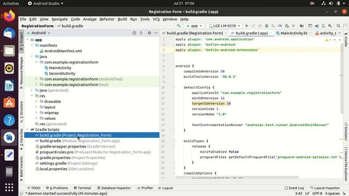Click the green Debug bug icon
Image resolution: width=349 pixels, height=196 pixels.
267,26
